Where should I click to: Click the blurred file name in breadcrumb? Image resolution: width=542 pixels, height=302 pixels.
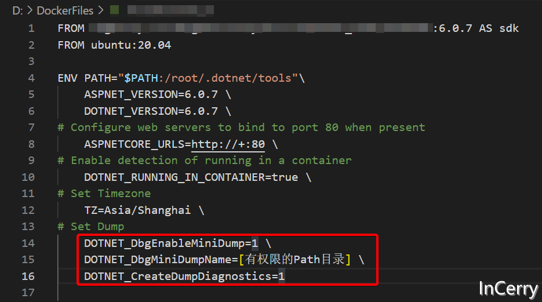pos(170,10)
